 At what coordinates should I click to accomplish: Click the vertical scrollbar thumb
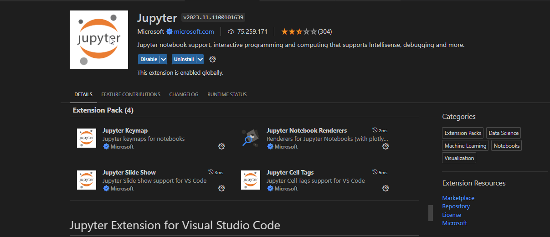click(430, 213)
